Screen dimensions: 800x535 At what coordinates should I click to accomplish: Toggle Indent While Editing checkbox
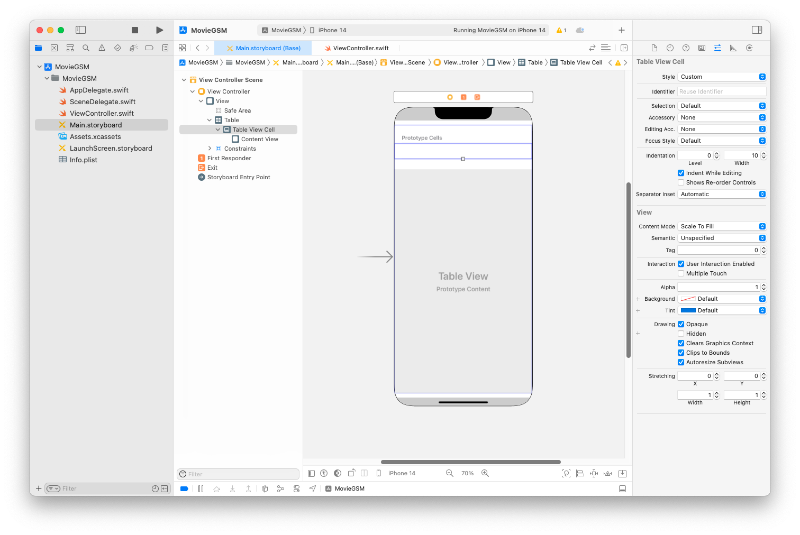(681, 173)
